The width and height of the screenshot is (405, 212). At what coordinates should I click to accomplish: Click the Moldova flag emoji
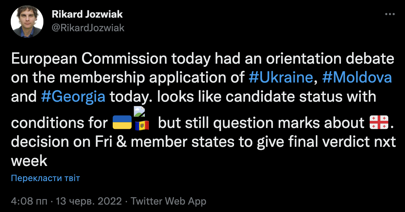(142, 125)
